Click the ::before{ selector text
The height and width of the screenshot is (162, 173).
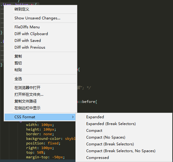click(x=88, y=102)
